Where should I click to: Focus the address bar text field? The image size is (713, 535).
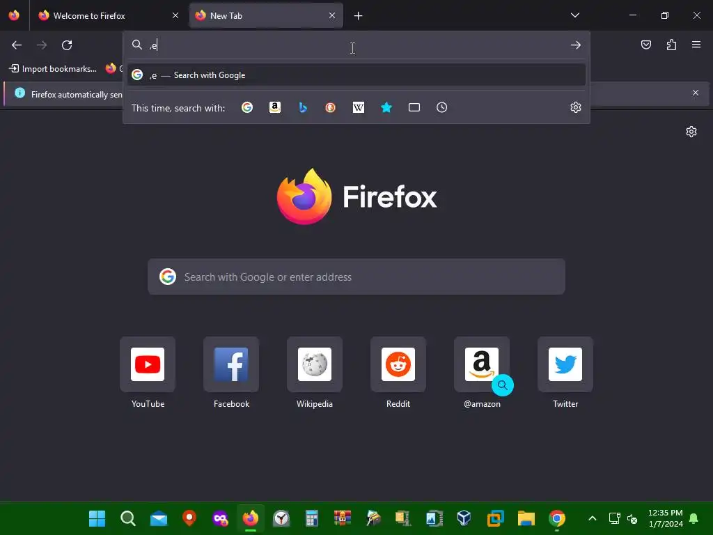[357, 45]
